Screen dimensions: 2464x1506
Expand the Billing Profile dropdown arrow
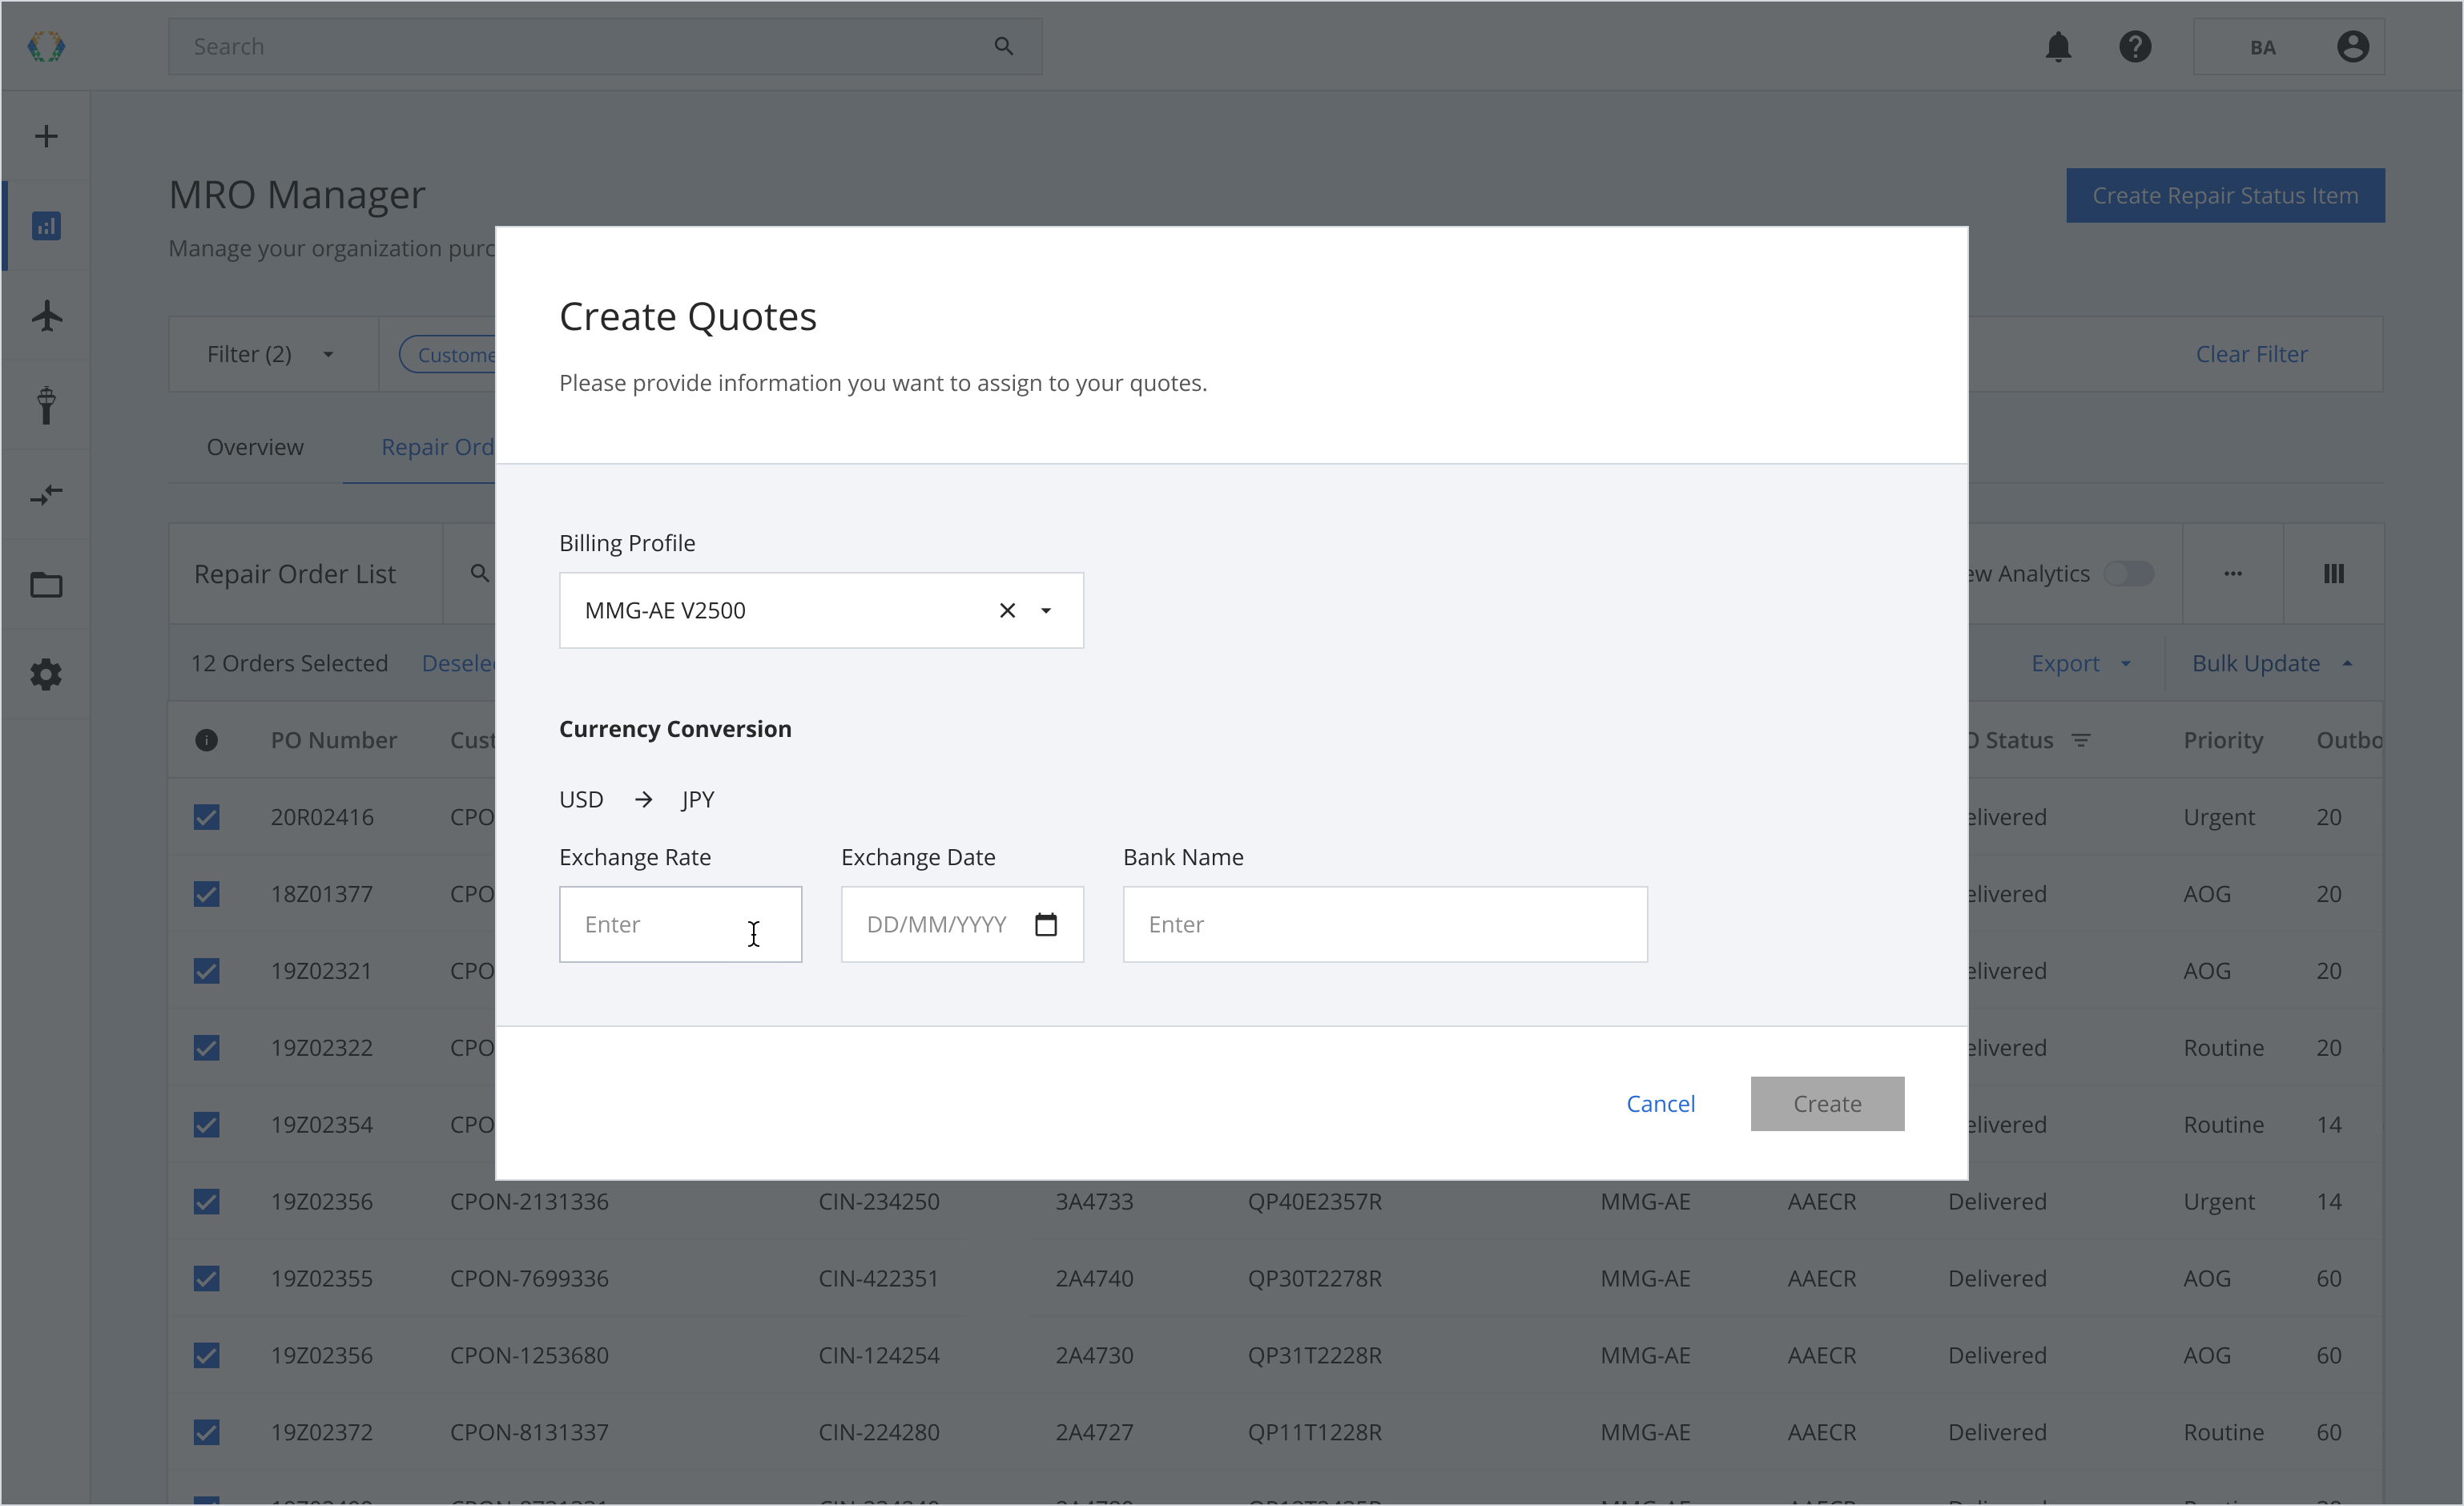1046,610
